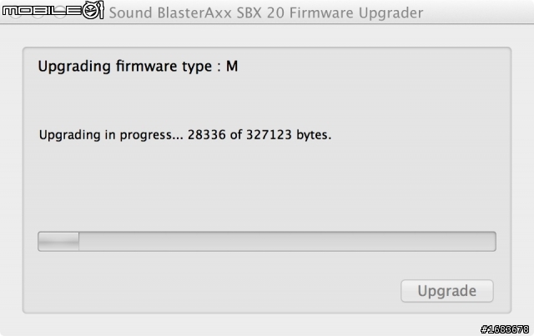The image size is (534, 336).
Task: Click the faded zoom button in title bar
Action: (60, 13)
